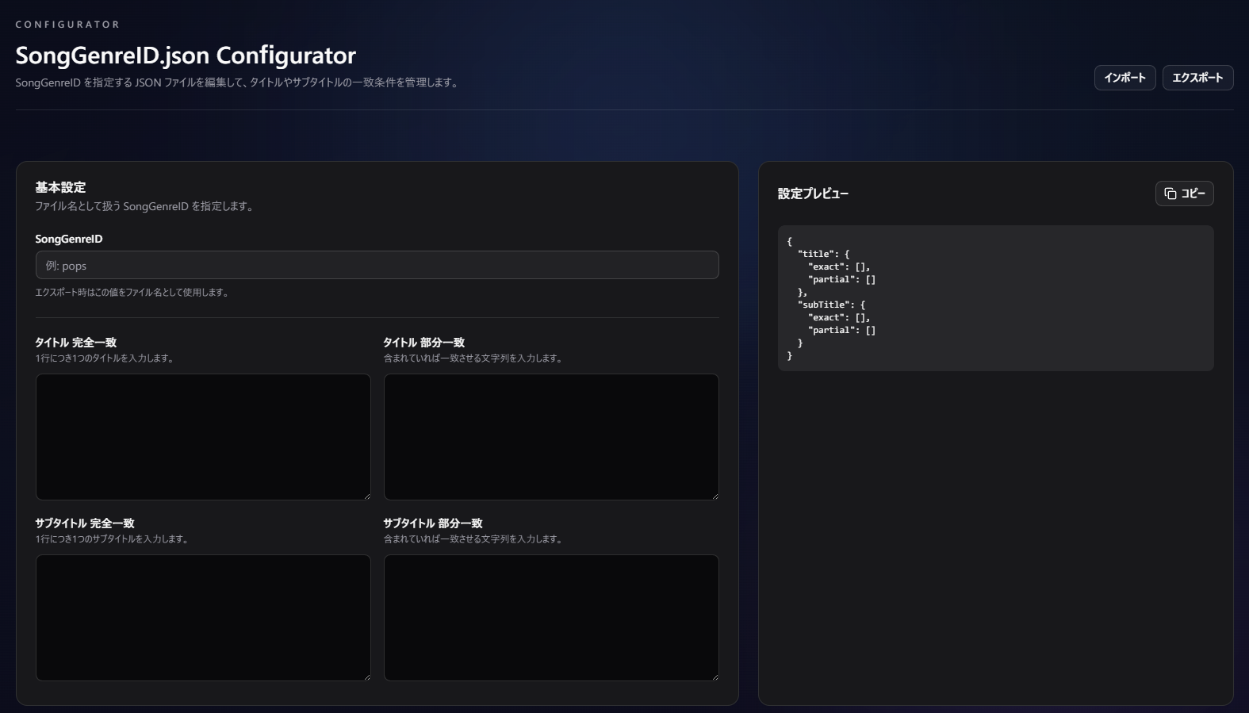Click resize handle of サブタイトル 部分一致 textarea
This screenshot has height=713, width=1249.
tap(715, 677)
